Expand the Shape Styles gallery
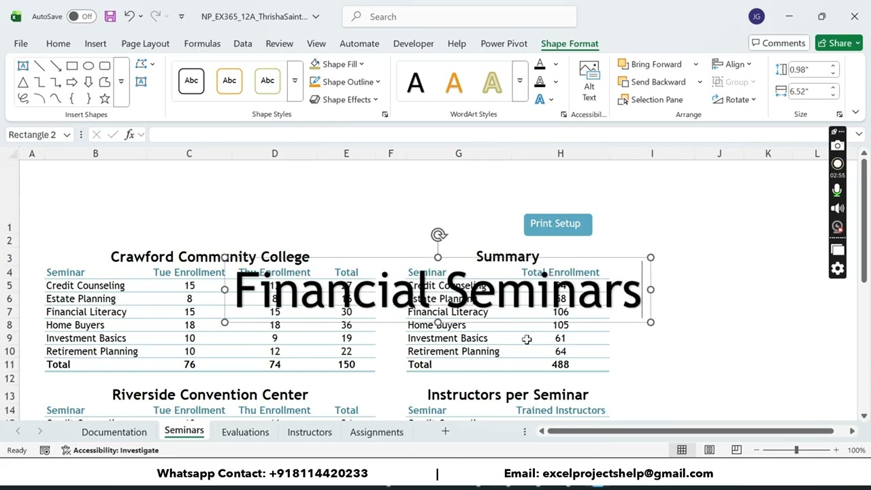This screenshot has width=871, height=490. coord(295,81)
